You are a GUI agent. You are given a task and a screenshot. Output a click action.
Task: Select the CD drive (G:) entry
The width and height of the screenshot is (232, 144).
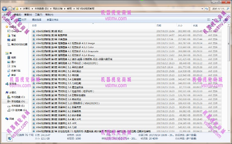17,110
